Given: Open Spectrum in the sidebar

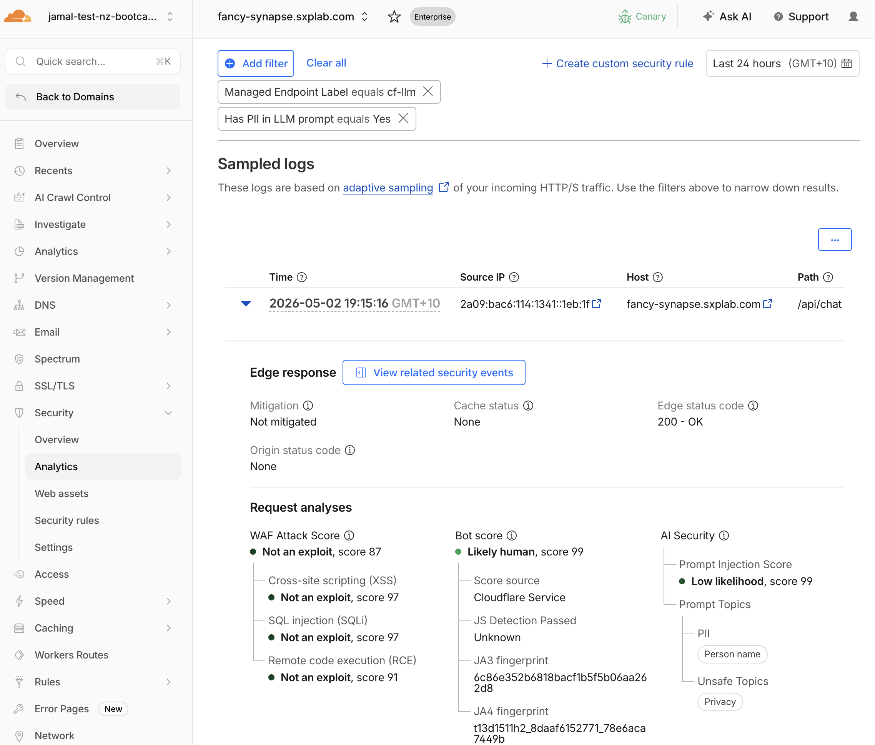Looking at the screenshot, I should pos(57,359).
